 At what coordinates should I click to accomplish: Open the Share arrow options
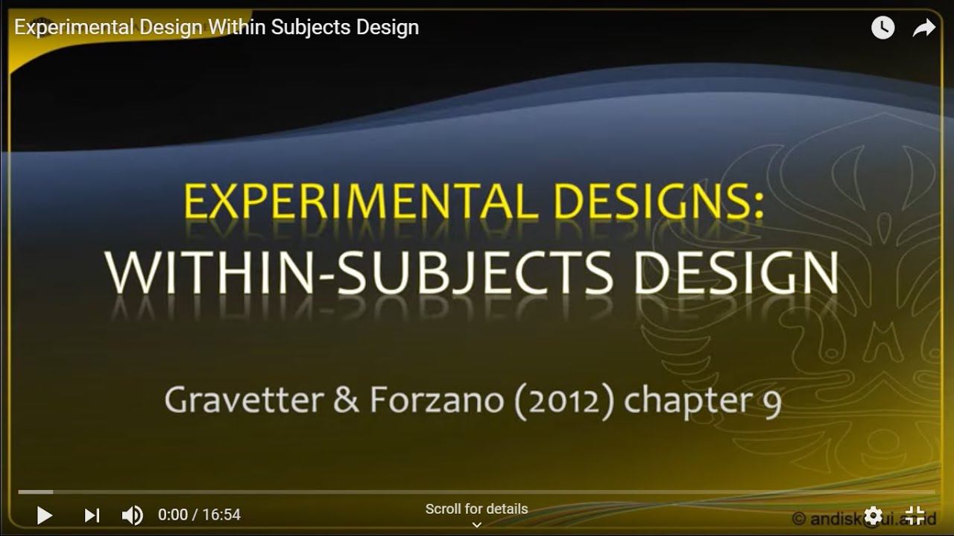coord(924,28)
